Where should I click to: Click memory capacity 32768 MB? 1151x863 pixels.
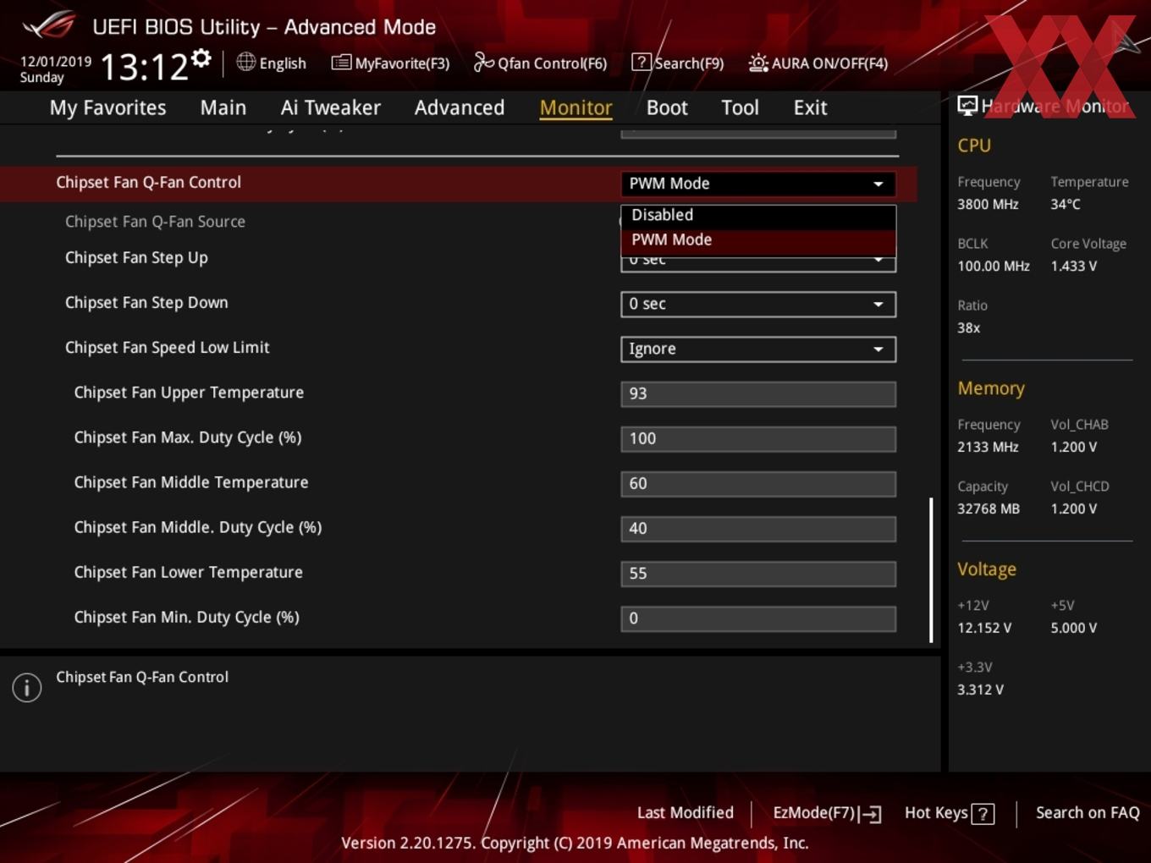click(x=989, y=509)
